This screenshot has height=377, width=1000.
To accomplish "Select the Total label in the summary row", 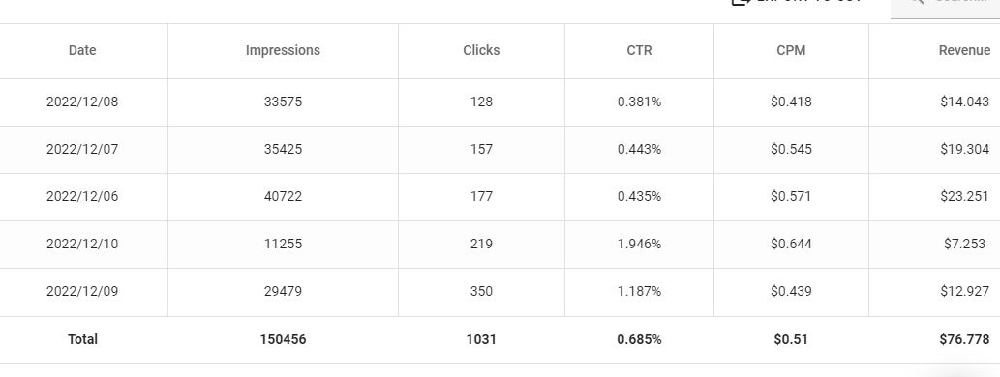I will [x=83, y=339].
